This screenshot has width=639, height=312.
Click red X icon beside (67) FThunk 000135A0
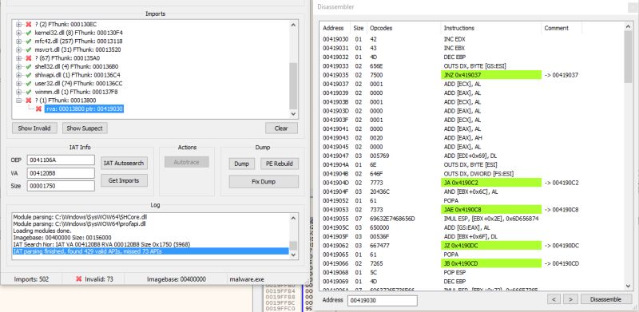point(29,58)
